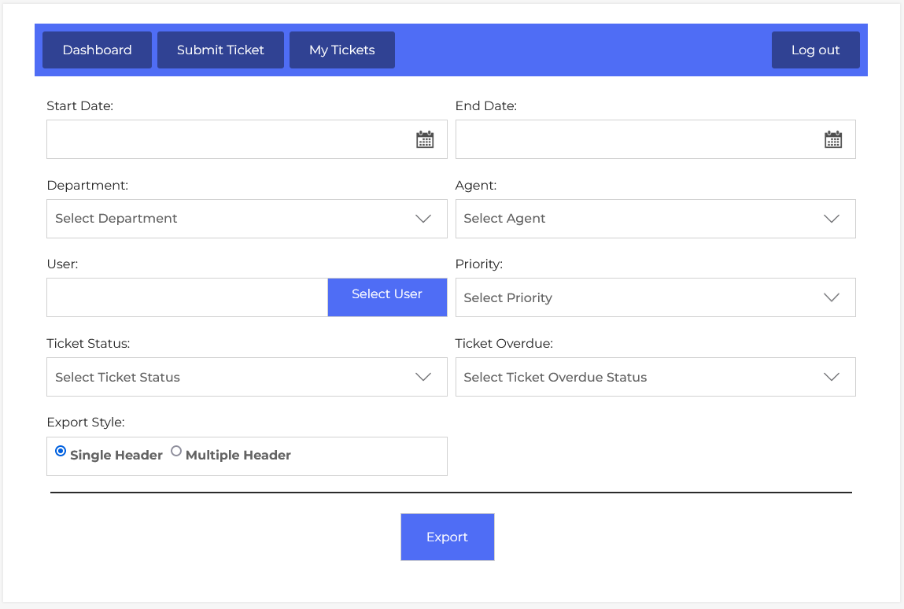The width and height of the screenshot is (904, 609).
Task: Click into the User text field
Action: (x=187, y=297)
